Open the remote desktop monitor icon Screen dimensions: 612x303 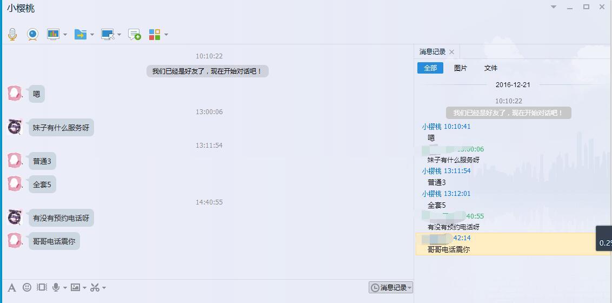point(108,35)
